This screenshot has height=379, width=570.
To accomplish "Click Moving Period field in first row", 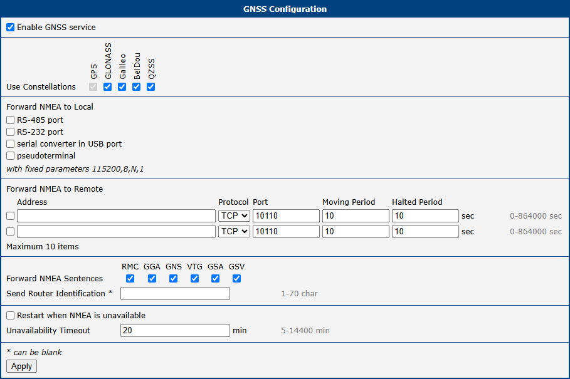I will pos(356,215).
